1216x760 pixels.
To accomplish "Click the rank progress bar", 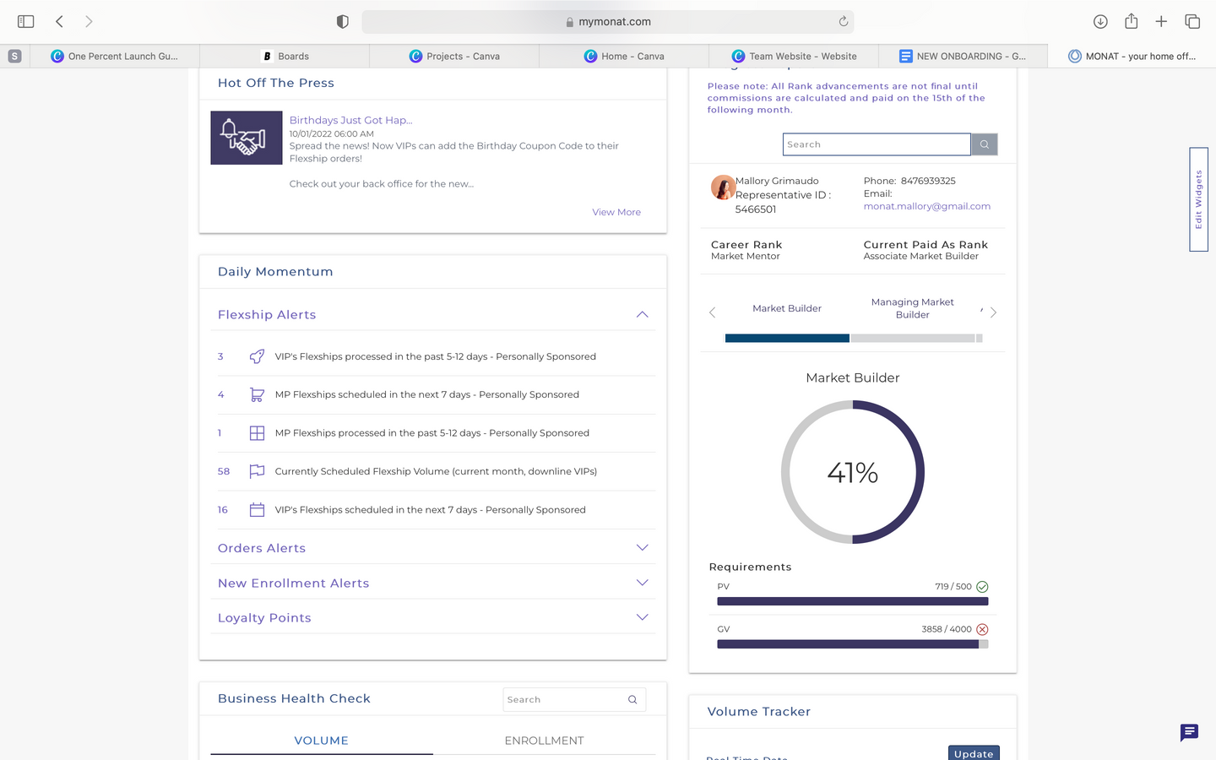I will coord(853,338).
